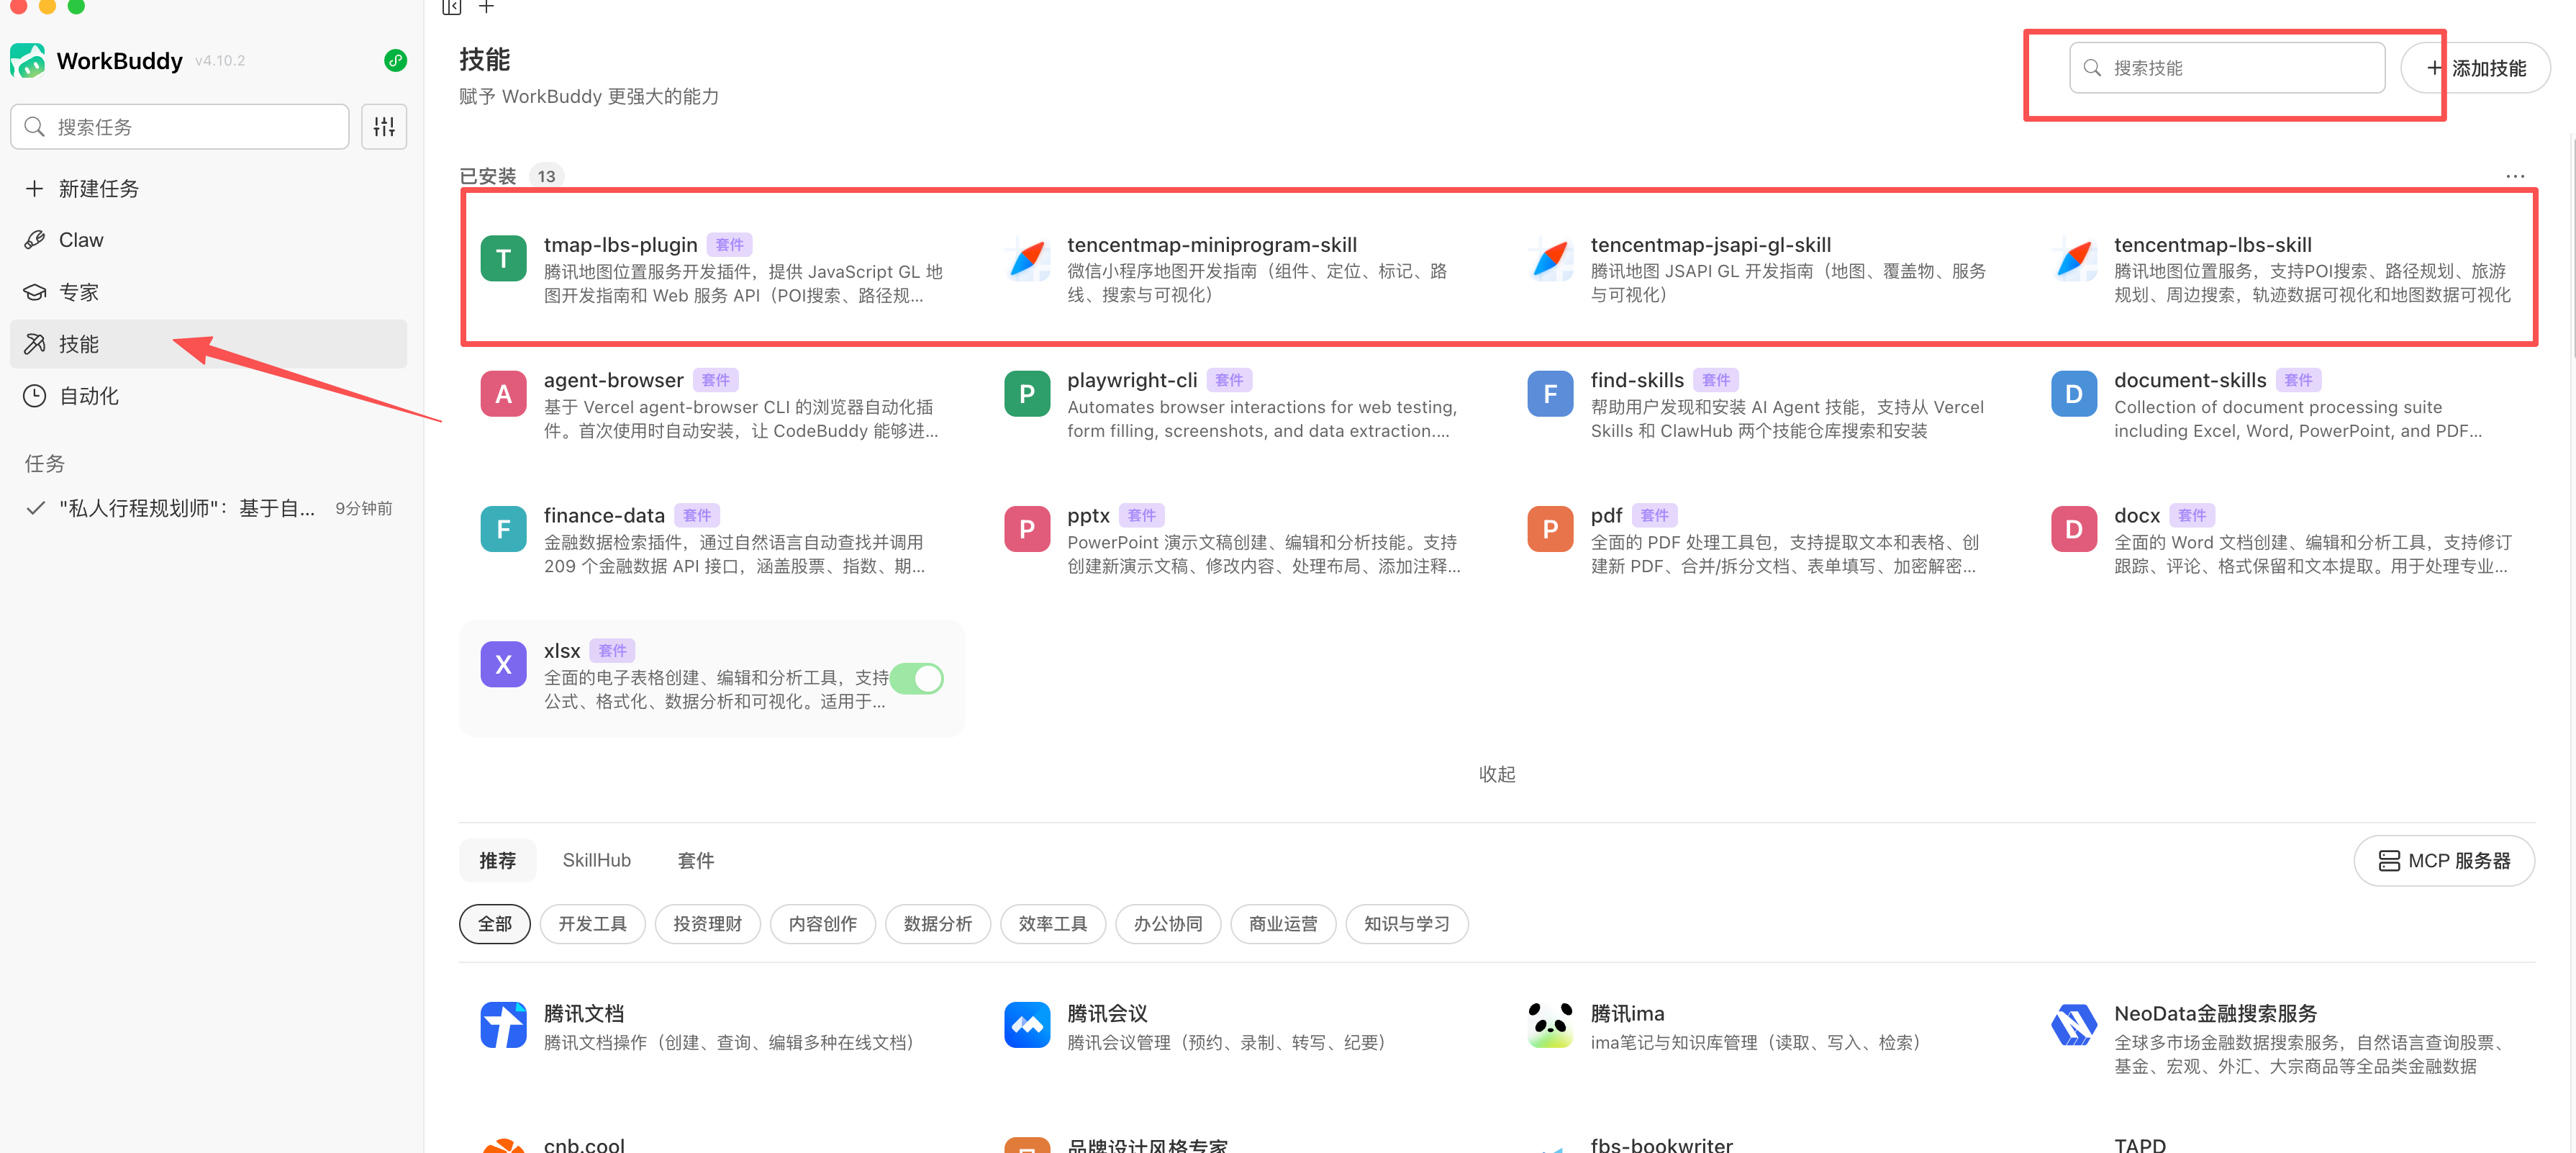This screenshot has width=2576, height=1153.
Task: Click the finance-data skill title
Action: click(x=604, y=515)
